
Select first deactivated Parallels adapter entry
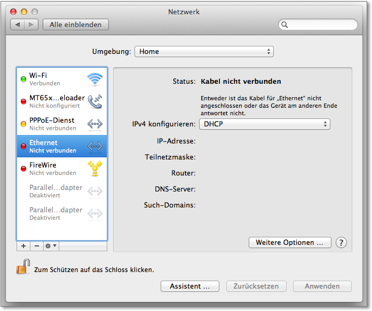pos(53,191)
